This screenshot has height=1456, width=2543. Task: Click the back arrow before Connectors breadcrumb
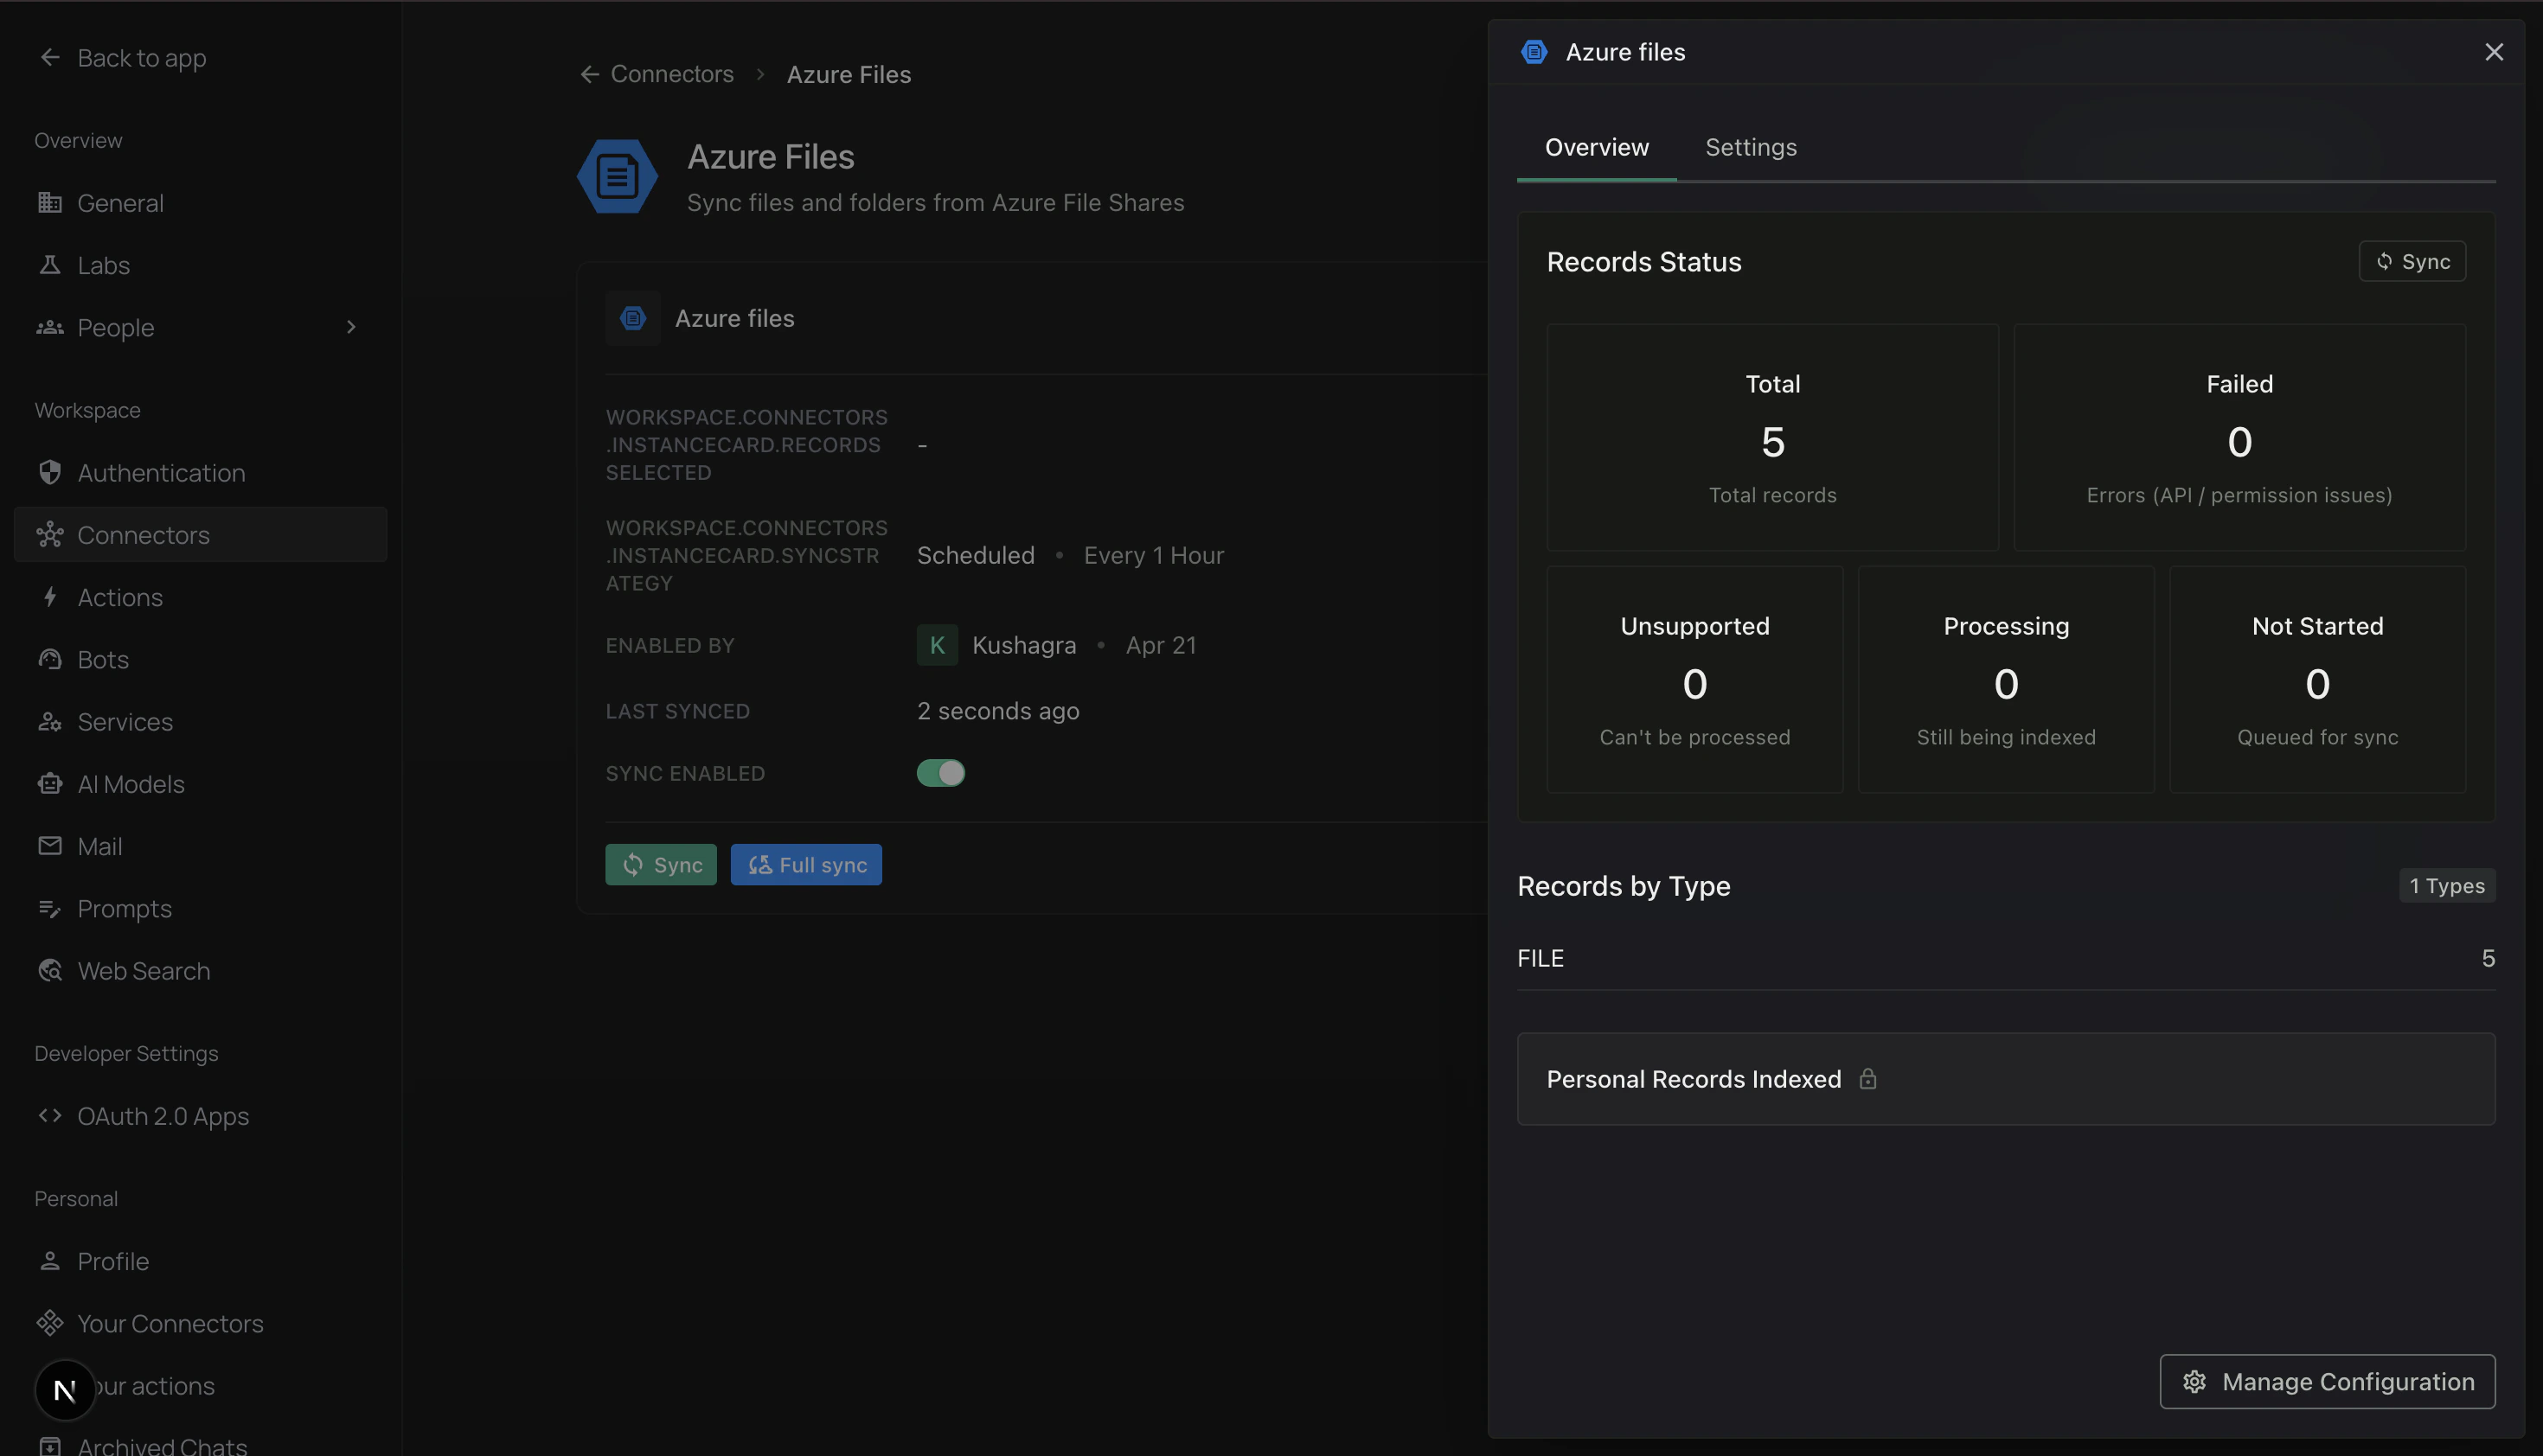pos(590,74)
